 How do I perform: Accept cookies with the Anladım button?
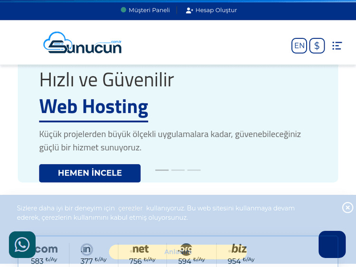coord(178,252)
